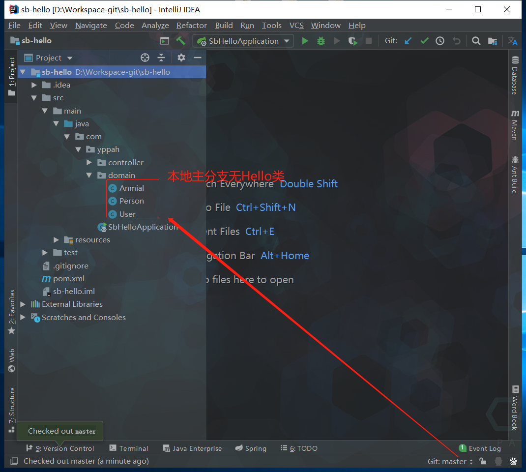Hide the Project tool window
Image resolution: width=526 pixels, height=472 pixels.
pos(198,58)
